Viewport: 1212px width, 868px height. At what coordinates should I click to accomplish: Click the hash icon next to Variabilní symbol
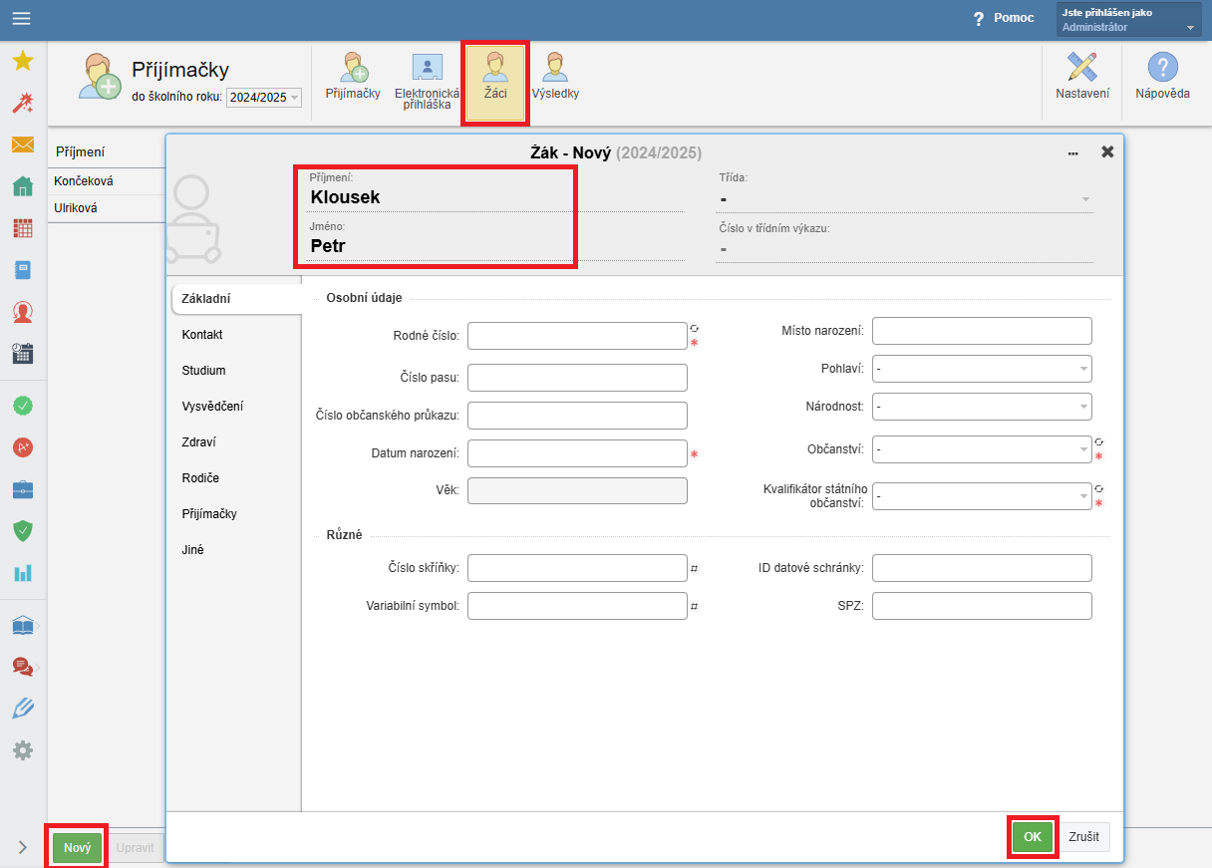(x=694, y=606)
